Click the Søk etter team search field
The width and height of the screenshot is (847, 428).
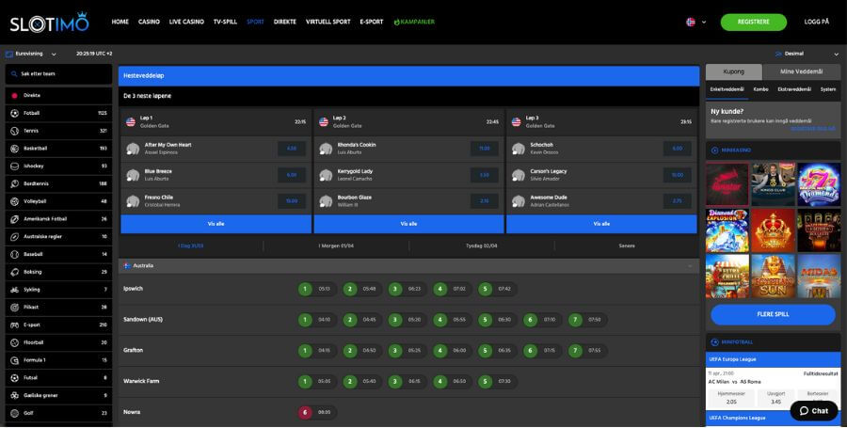58,74
